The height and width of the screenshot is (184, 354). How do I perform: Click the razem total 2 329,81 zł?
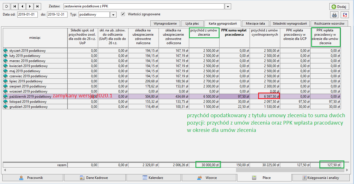tap(143, 165)
